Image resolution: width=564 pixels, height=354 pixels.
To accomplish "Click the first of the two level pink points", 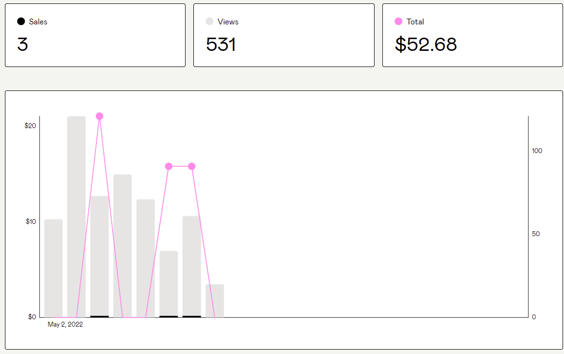I will tap(169, 166).
